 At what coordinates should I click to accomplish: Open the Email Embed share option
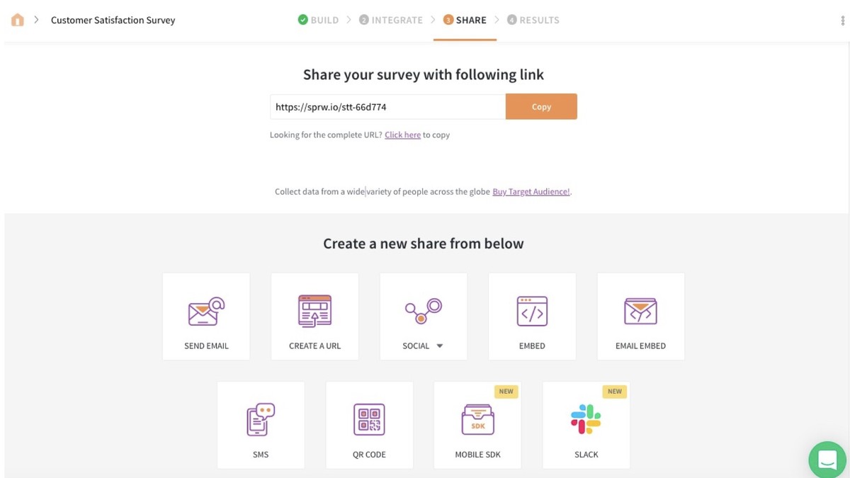point(640,316)
